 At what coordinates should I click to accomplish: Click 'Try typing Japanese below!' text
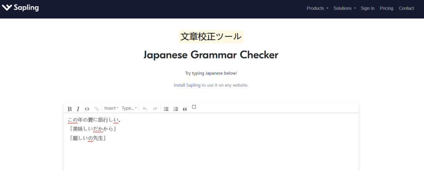(211, 73)
